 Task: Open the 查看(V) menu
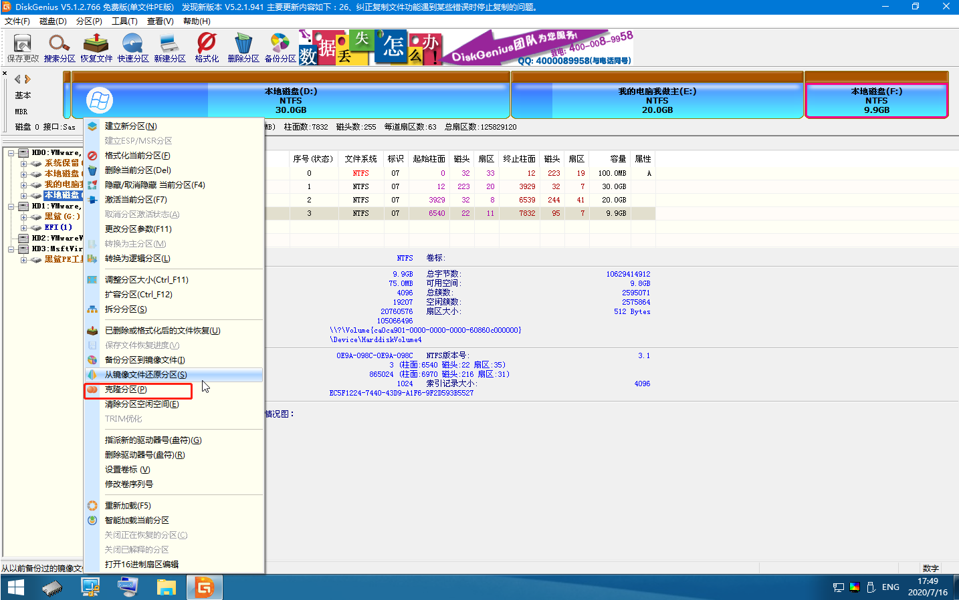[161, 21]
